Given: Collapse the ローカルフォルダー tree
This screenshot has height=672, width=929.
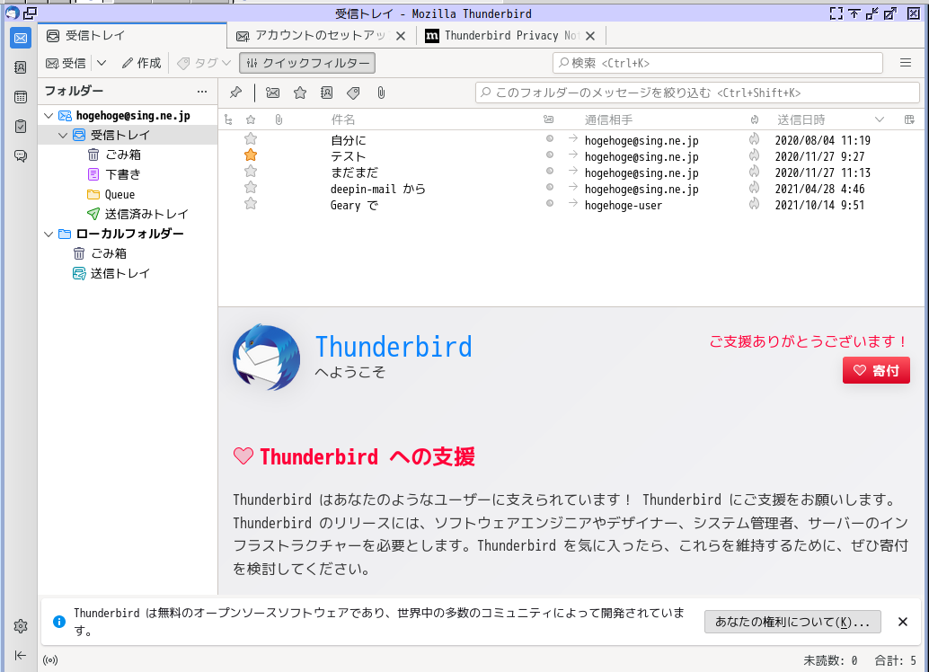Looking at the screenshot, I should click(49, 234).
